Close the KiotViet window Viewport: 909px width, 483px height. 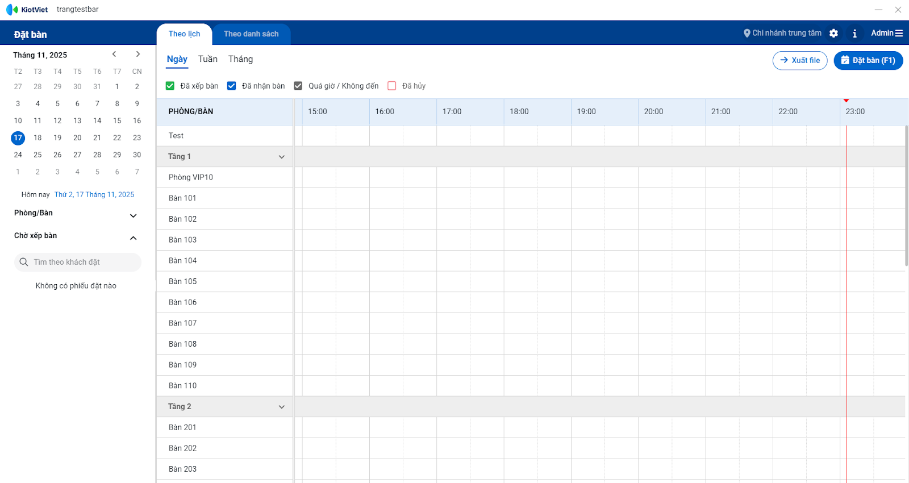[x=898, y=10]
